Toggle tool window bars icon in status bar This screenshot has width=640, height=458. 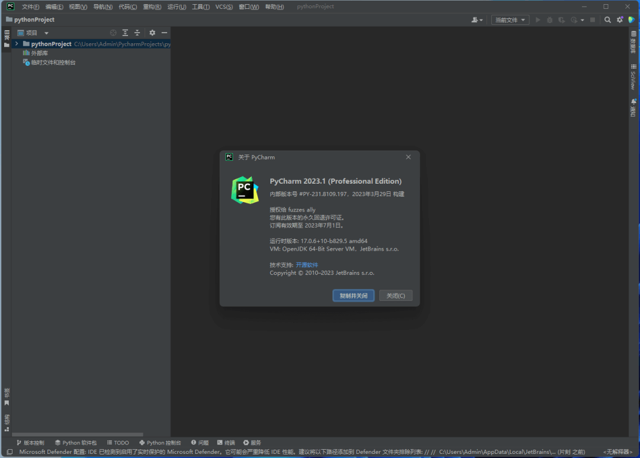pyautogui.click(x=9, y=451)
